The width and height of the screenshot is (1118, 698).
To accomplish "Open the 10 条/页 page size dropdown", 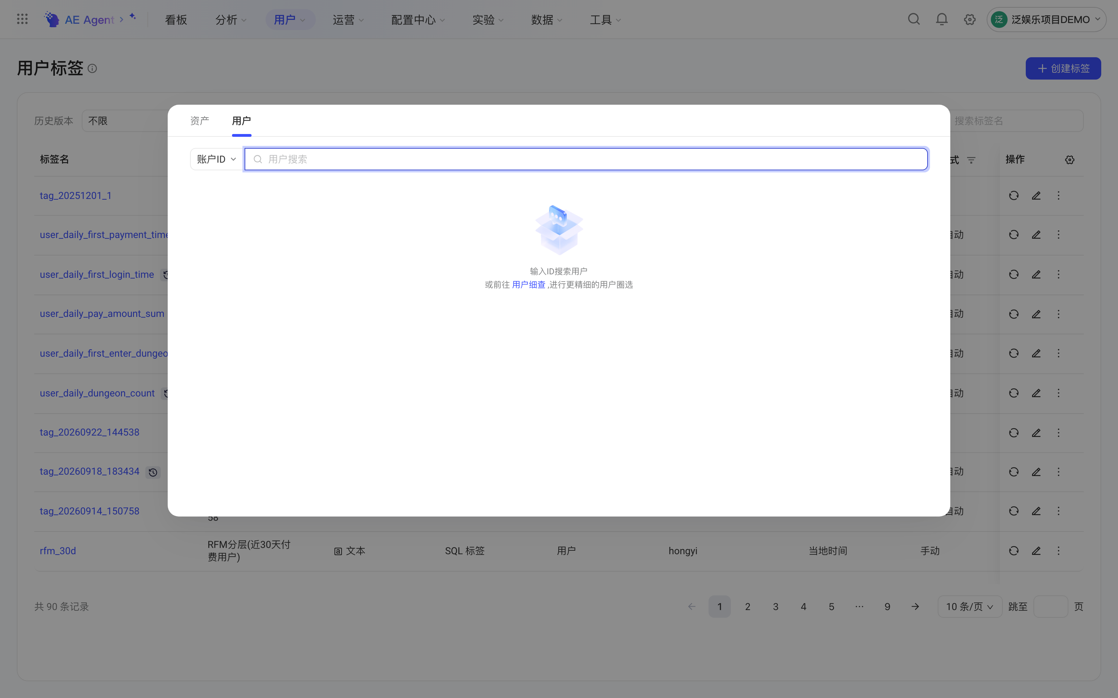I will pos(970,607).
